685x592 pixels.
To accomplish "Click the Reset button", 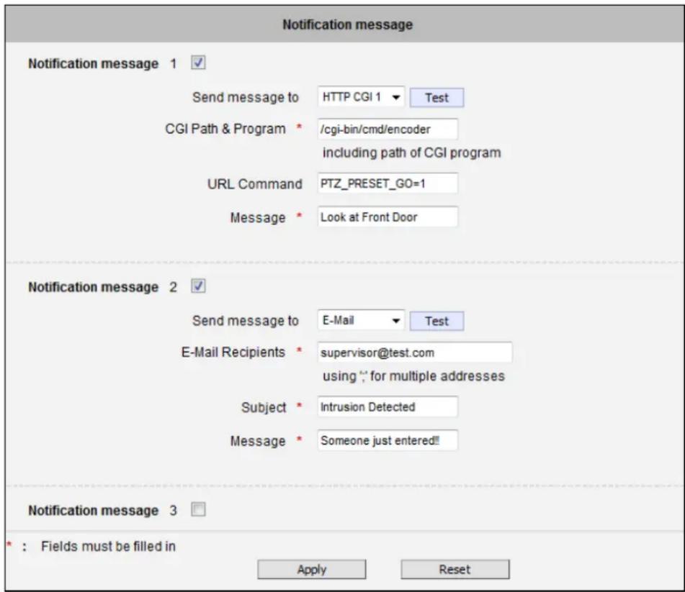I will pos(455,569).
